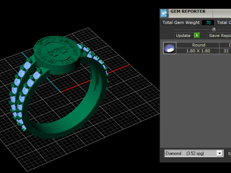231x173 pixels.
Task: Click the GEM REPORTER title bar
Action: (195, 13)
